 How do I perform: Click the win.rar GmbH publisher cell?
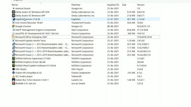point(78,84)
